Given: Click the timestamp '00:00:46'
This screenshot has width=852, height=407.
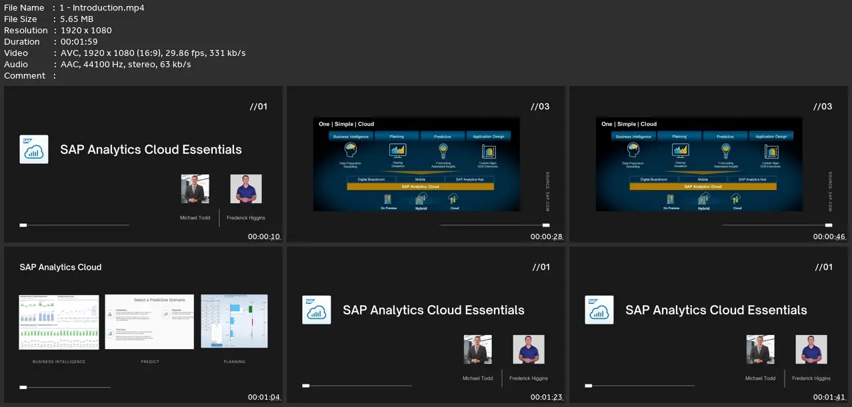Looking at the screenshot, I should pyautogui.click(x=829, y=236).
